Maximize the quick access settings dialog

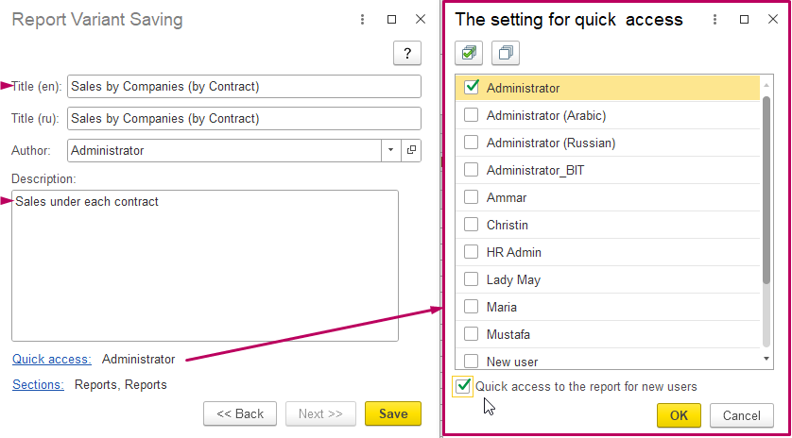[x=744, y=20]
